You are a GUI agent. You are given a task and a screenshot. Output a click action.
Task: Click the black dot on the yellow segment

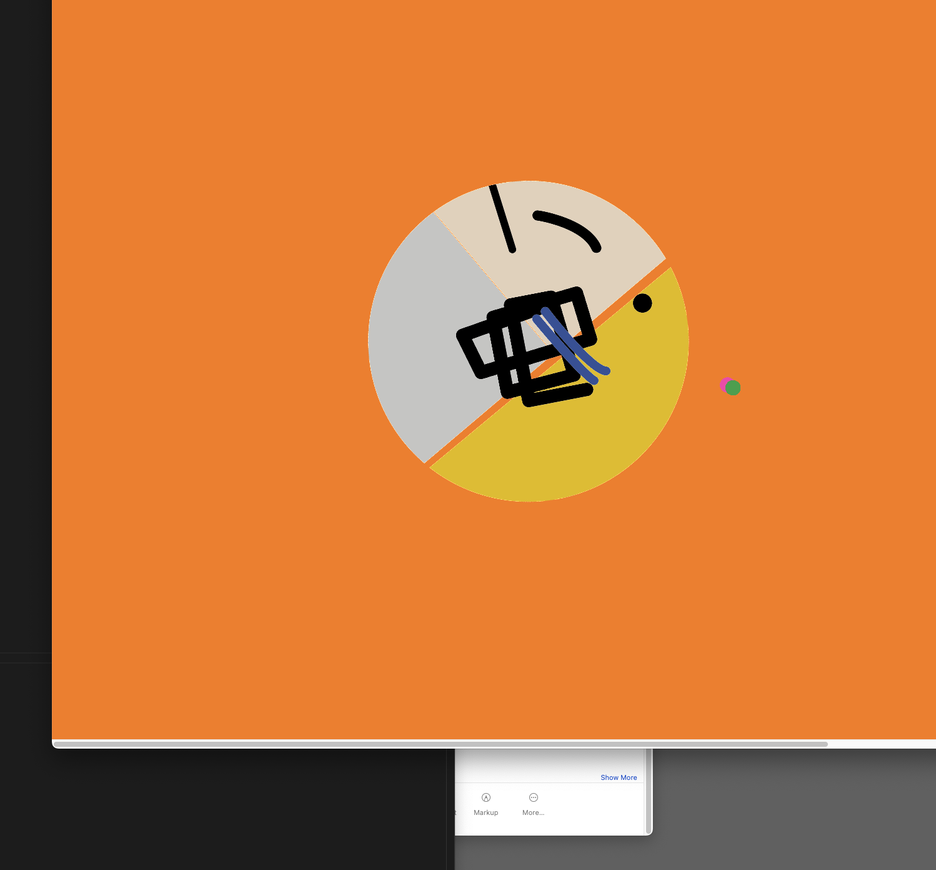pos(642,303)
